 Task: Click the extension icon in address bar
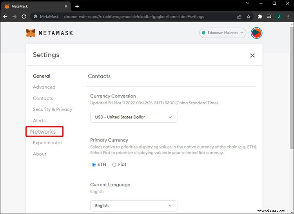[x=35, y=16]
